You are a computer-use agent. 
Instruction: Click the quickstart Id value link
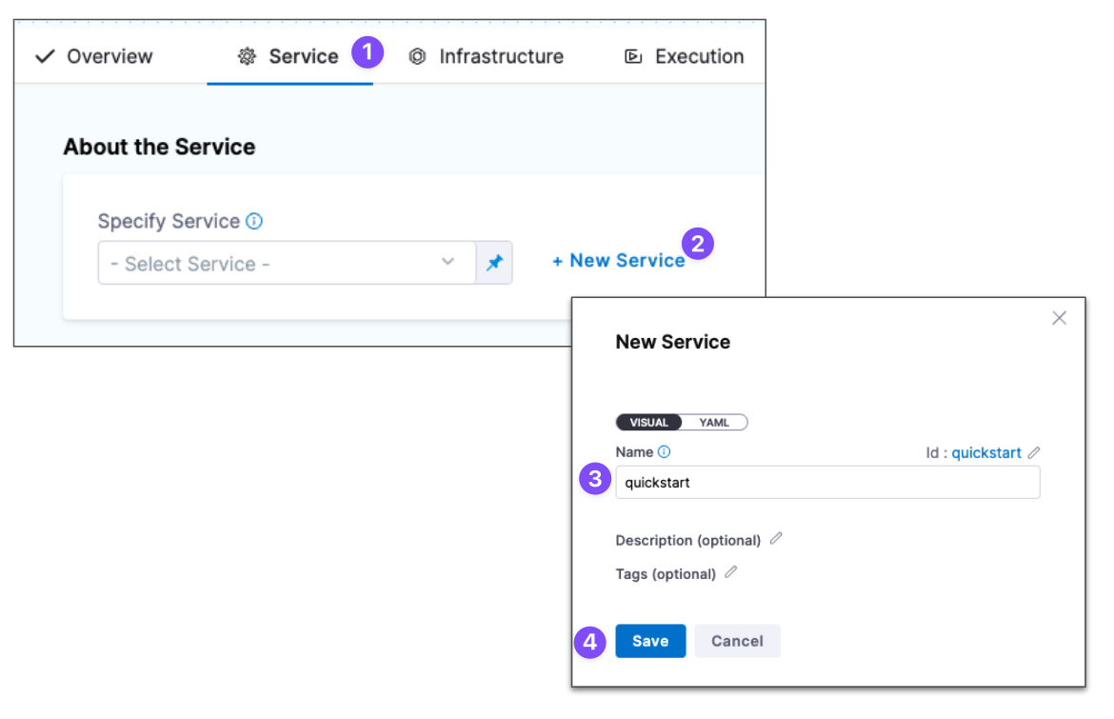986,452
